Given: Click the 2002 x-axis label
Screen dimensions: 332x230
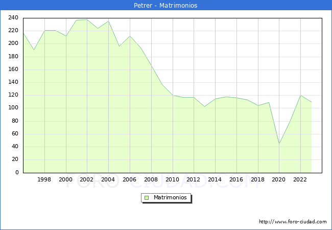Looking at the screenshot, I should point(86,179).
